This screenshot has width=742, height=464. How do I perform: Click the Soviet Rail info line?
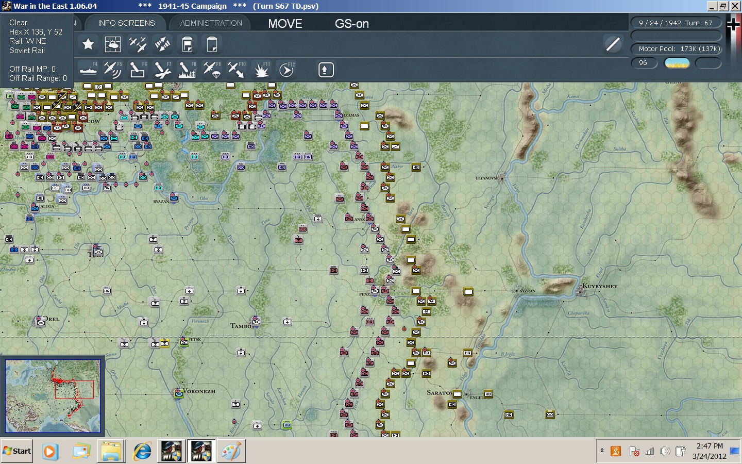[27, 51]
